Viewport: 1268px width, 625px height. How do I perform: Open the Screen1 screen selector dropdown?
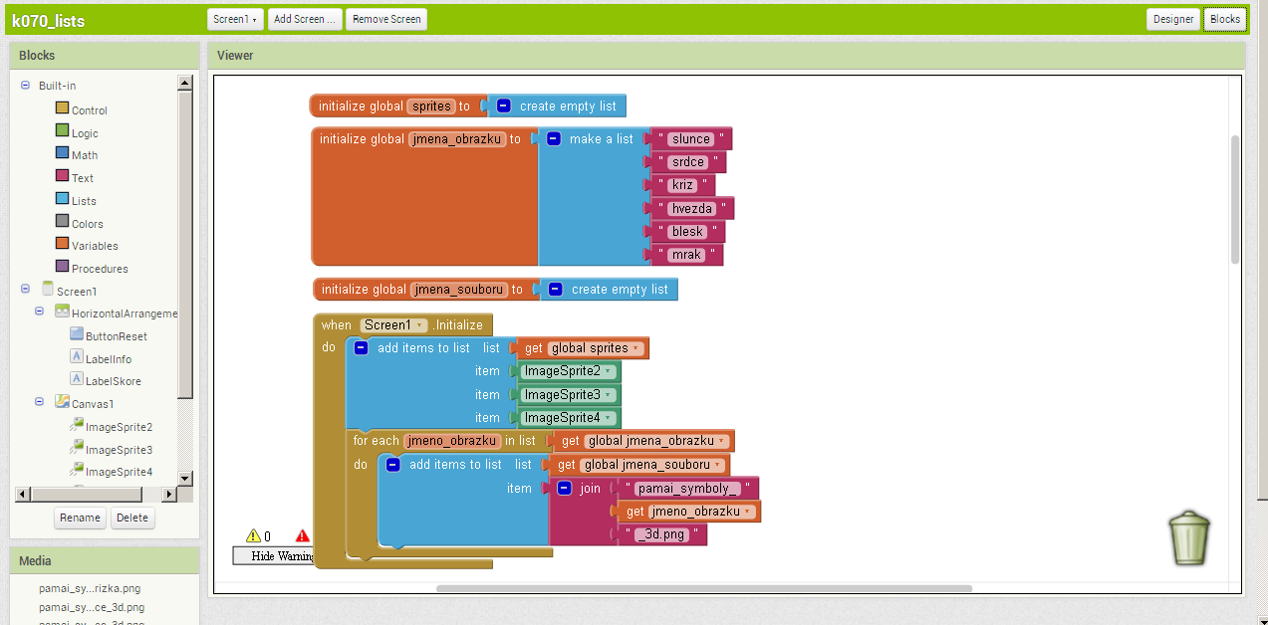235,19
